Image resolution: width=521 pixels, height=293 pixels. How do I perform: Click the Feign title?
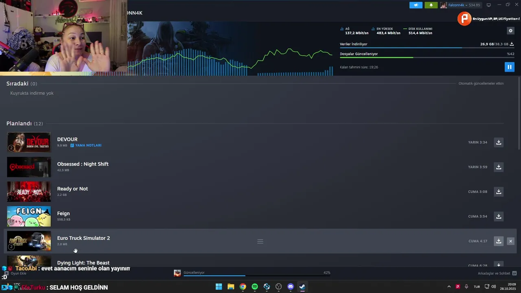(63, 213)
